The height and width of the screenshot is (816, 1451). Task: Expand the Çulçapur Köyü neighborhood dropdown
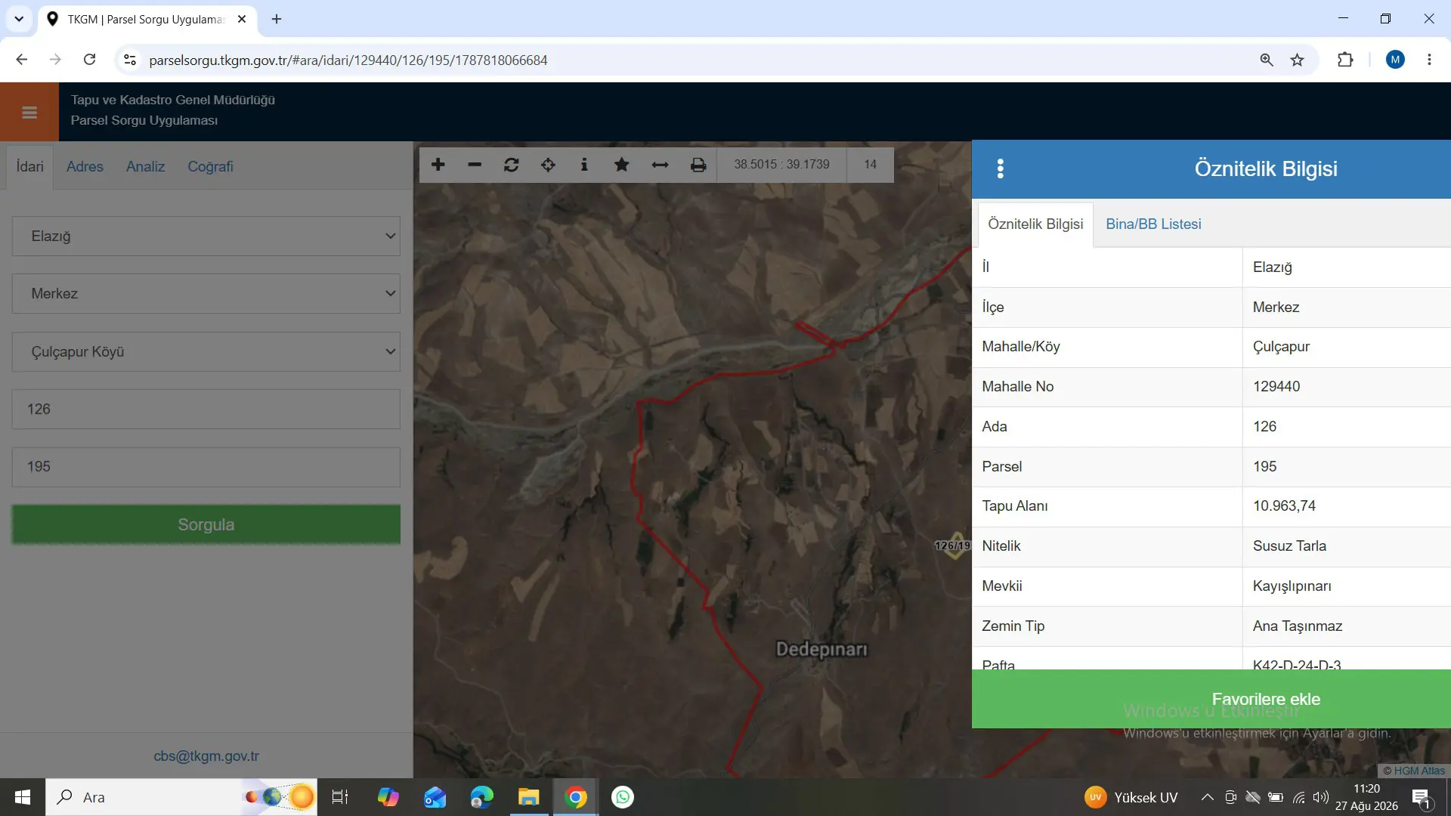coord(206,351)
